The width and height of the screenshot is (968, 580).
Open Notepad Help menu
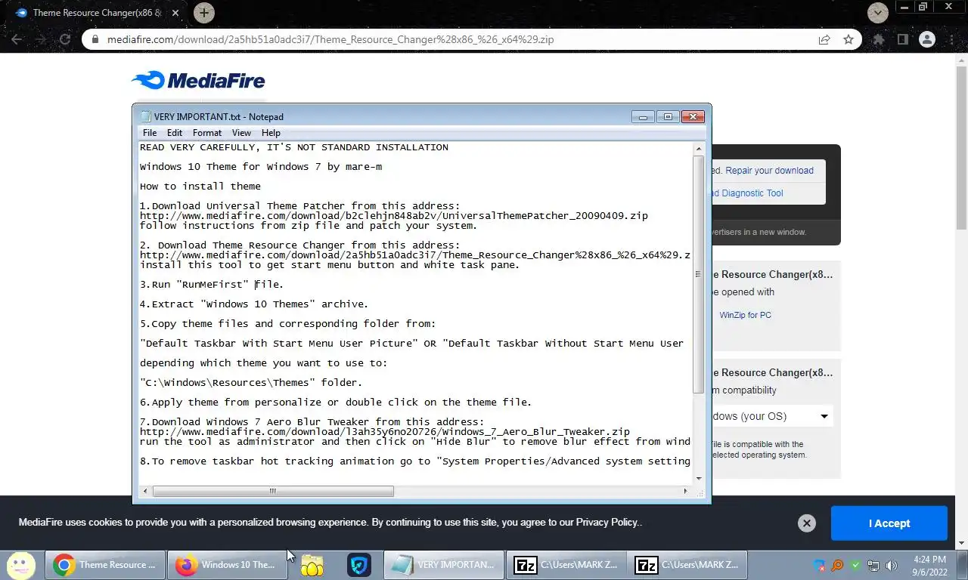(x=271, y=133)
